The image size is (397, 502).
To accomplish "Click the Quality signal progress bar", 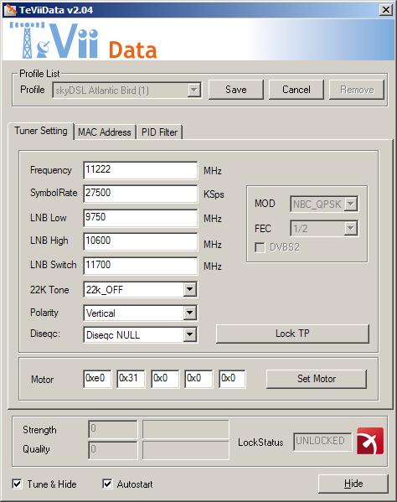I will click(x=186, y=450).
